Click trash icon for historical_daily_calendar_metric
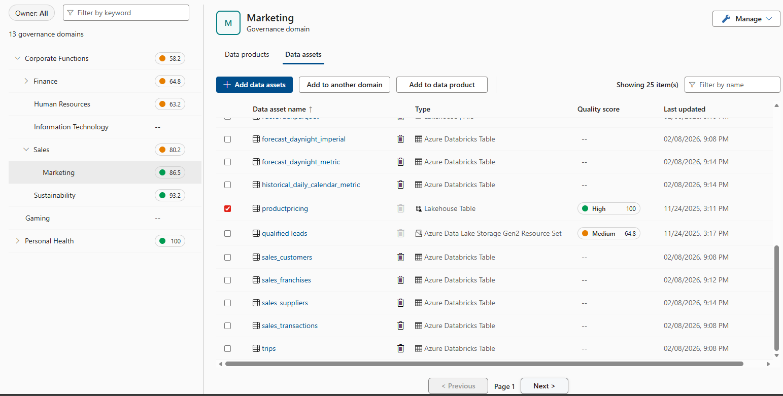 pyautogui.click(x=400, y=185)
